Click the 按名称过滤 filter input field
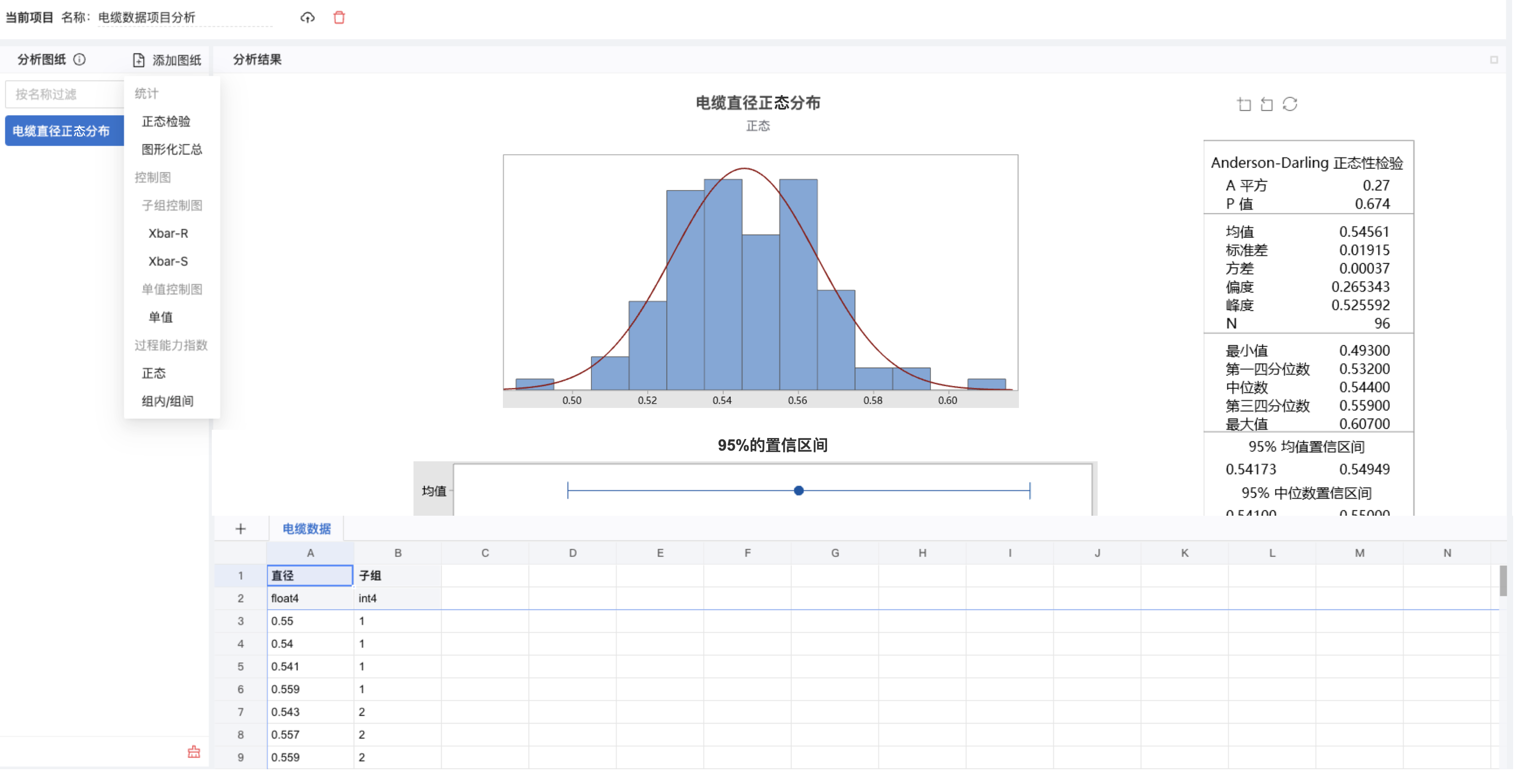 click(64, 94)
